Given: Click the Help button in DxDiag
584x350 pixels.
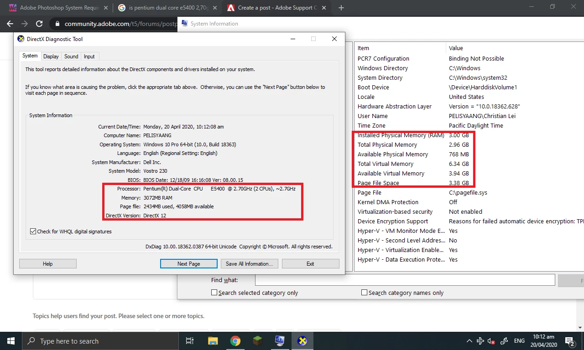Looking at the screenshot, I should coord(48,264).
